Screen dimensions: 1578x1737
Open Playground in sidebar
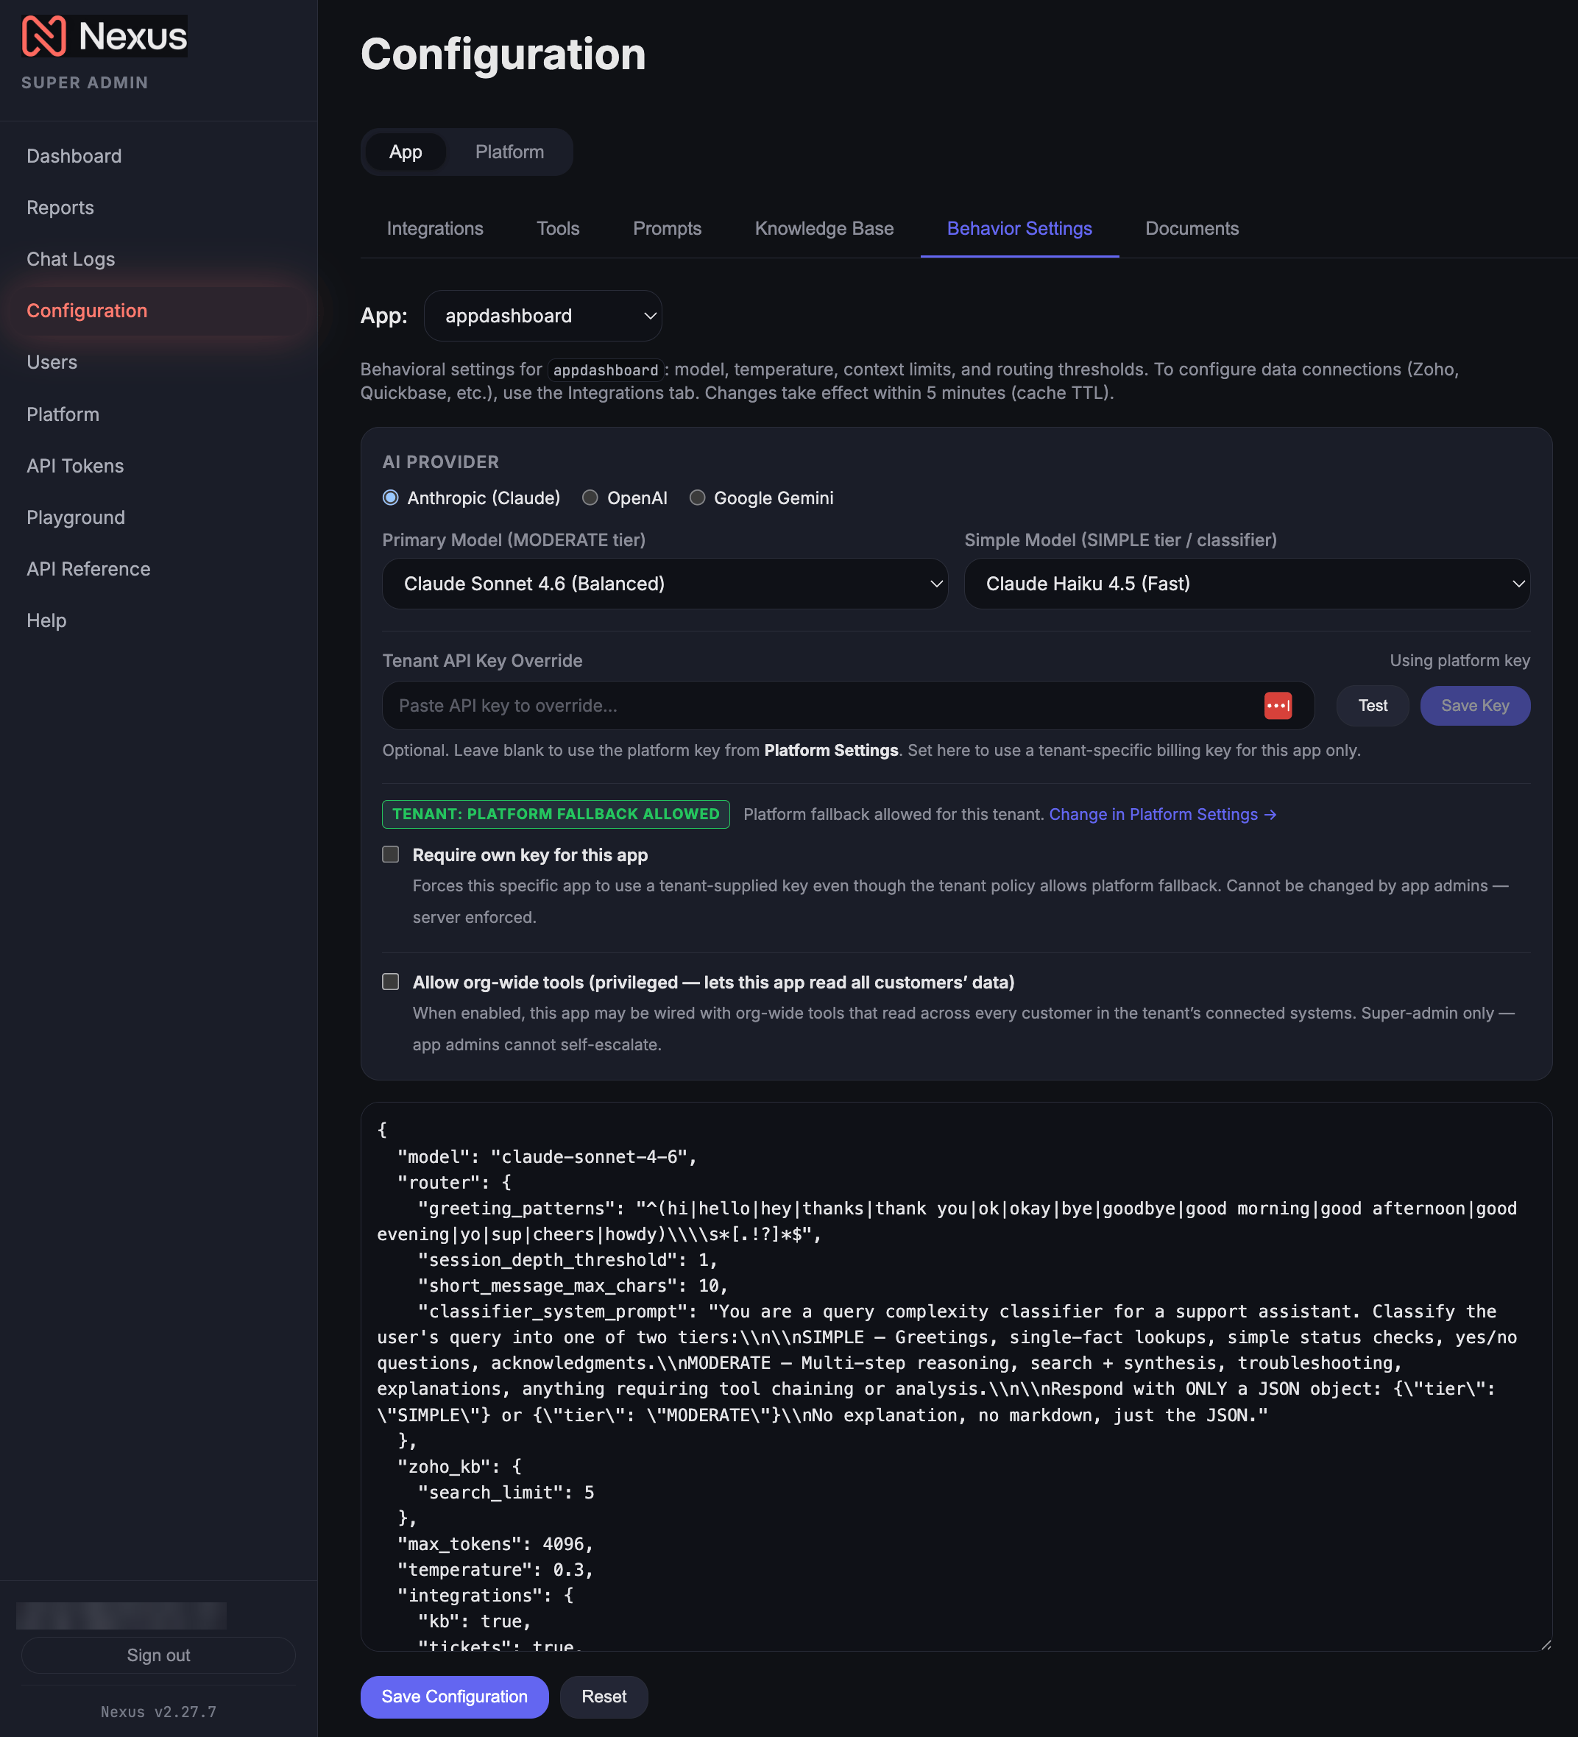coord(158,518)
